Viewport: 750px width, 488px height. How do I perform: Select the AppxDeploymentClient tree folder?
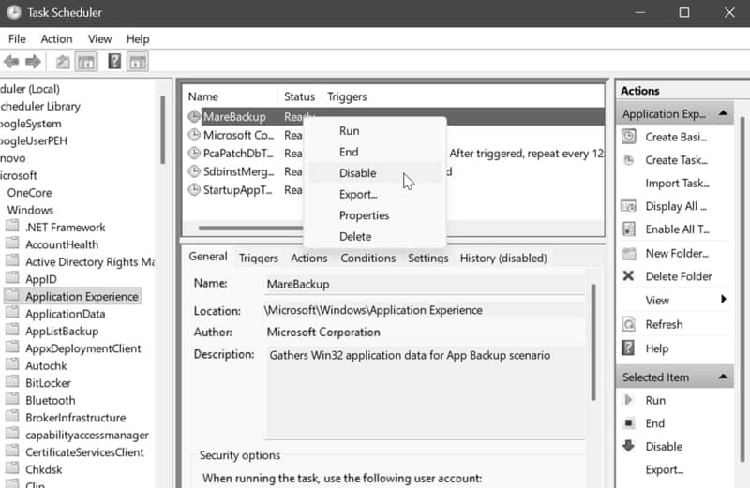click(83, 348)
